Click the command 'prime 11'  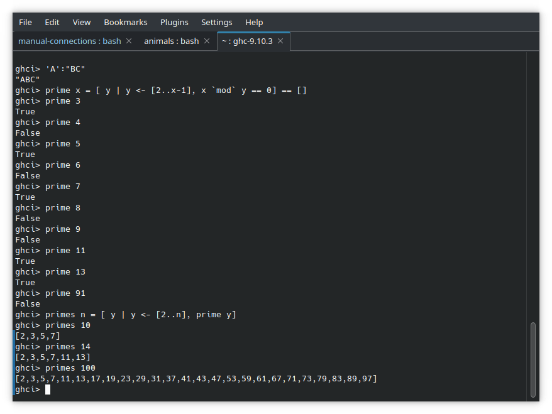(65, 251)
